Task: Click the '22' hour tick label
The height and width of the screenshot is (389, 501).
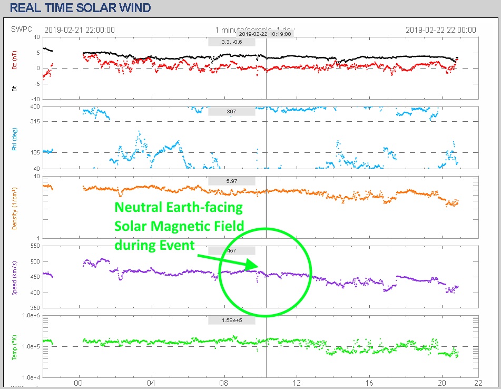Action: (x=478, y=383)
